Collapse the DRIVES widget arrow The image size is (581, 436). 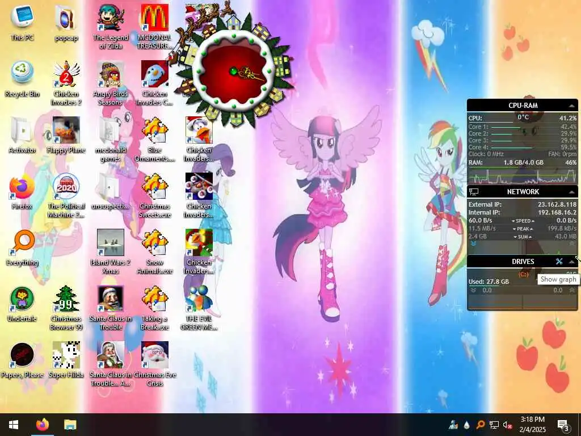572,262
